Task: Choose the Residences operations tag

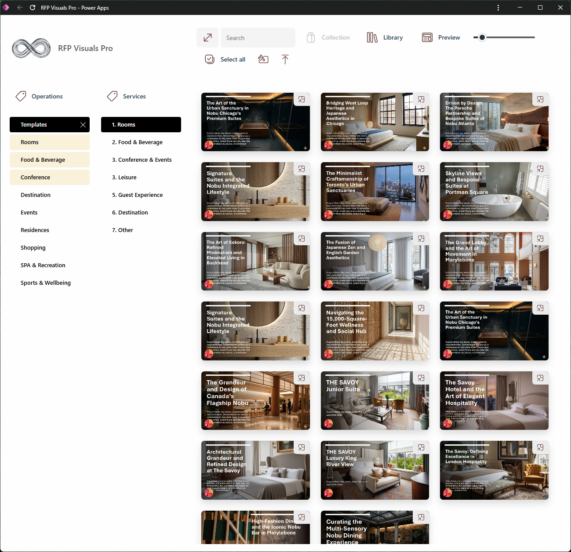Action: tap(50, 230)
